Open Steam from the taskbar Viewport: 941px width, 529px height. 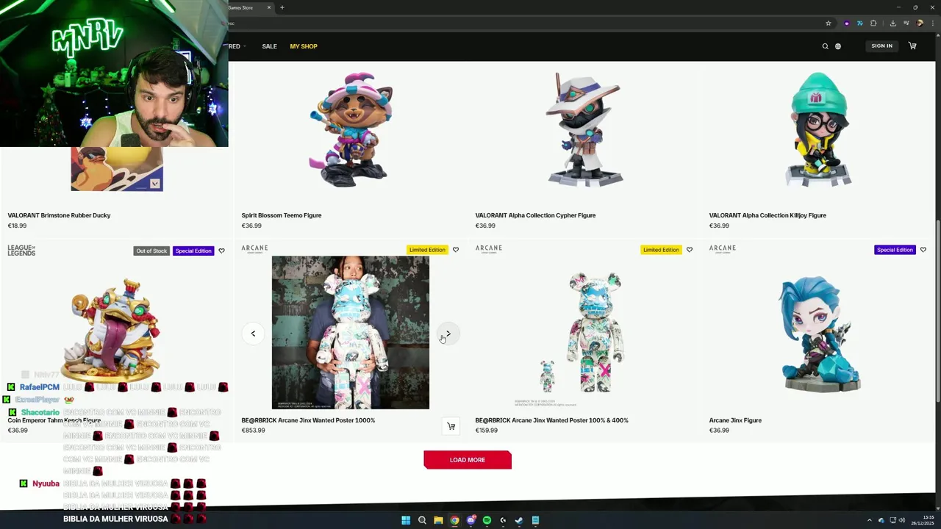[519, 520]
